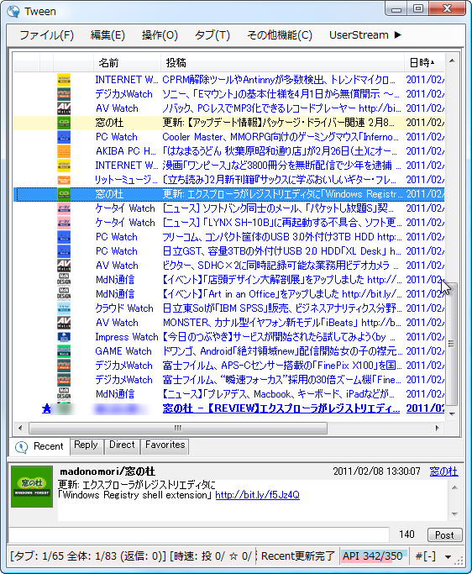Click the timeline vertical scrollbar thumb
The image size is (472, 574).
click(x=452, y=344)
